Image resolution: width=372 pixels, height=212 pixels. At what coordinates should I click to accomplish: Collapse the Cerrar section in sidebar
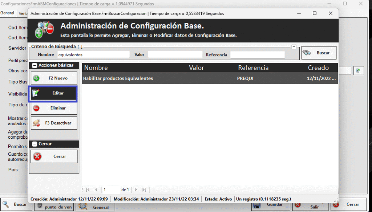35,144
